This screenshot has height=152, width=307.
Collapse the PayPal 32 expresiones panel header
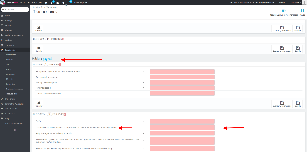click(x=168, y=114)
